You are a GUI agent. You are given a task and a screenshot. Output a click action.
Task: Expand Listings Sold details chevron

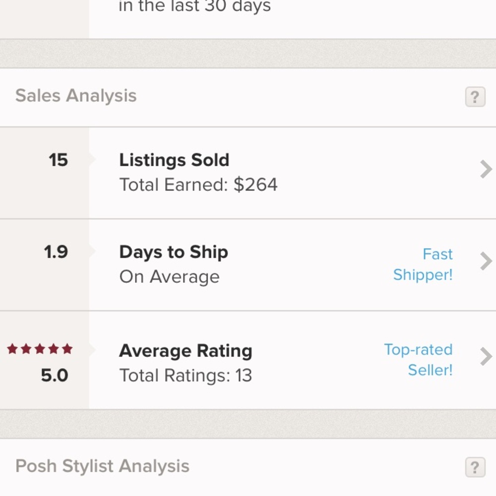(486, 169)
